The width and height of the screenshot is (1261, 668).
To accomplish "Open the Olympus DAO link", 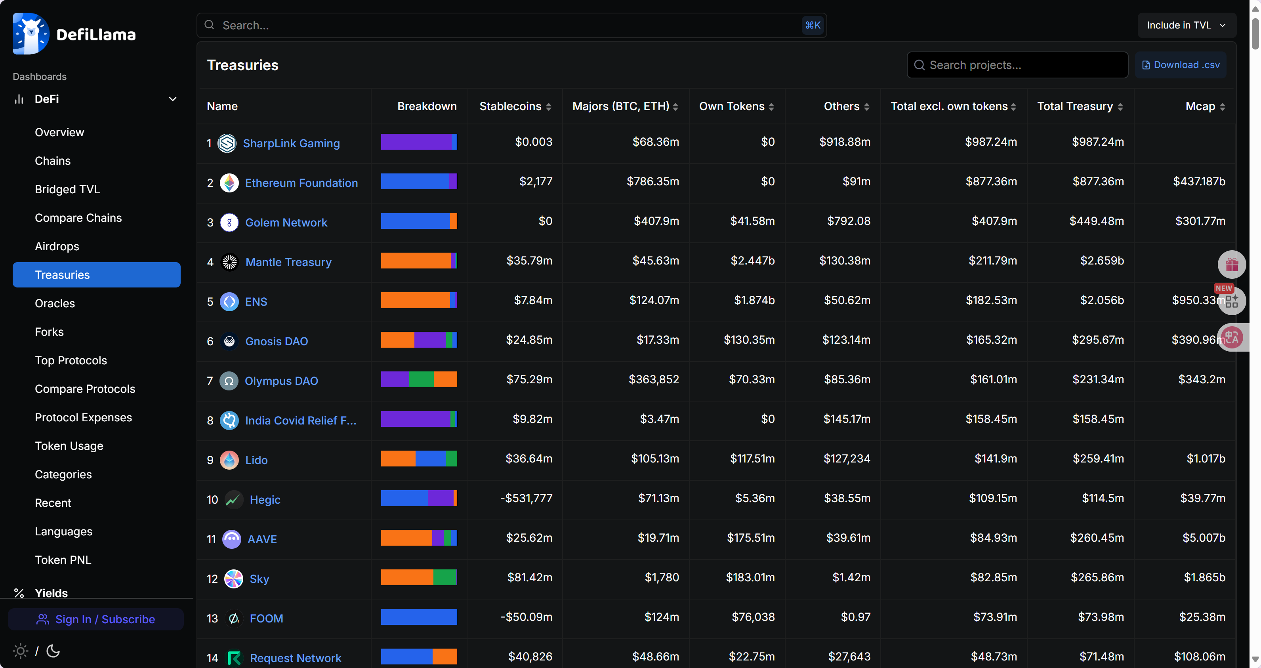I will (x=281, y=381).
